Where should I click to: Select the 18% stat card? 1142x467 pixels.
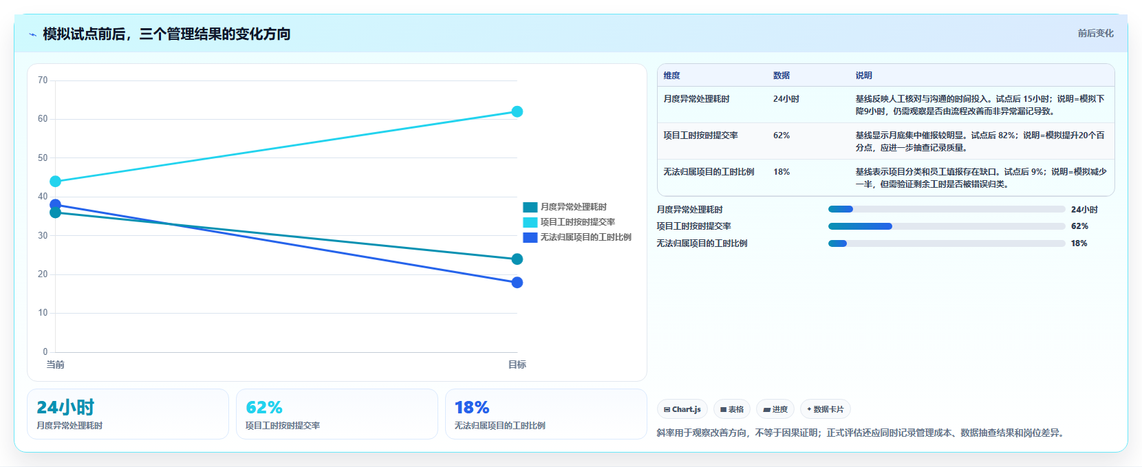click(546, 414)
